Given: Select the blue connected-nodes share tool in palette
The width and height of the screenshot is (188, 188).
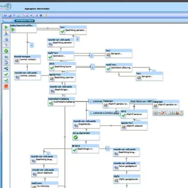Looking at the screenshot, I should (6, 69).
